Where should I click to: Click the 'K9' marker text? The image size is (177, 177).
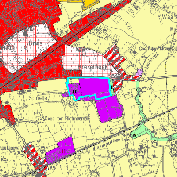point(52,168)
